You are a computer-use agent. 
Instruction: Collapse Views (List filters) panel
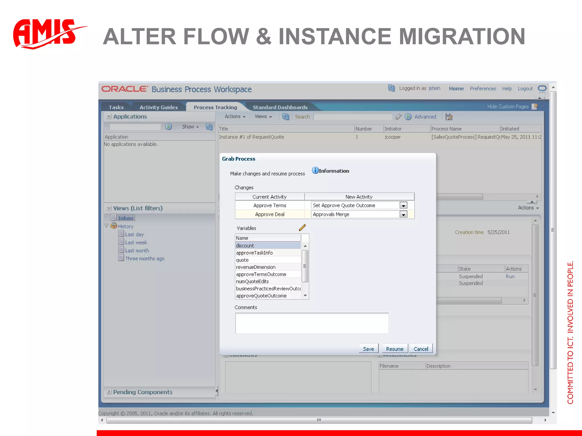(109, 208)
